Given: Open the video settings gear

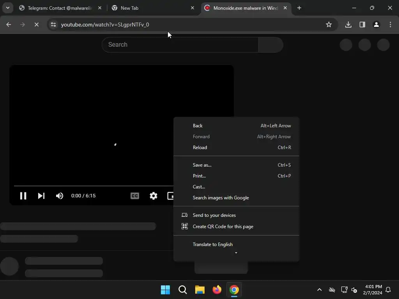Looking at the screenshot, I should (x=154, y=196).
